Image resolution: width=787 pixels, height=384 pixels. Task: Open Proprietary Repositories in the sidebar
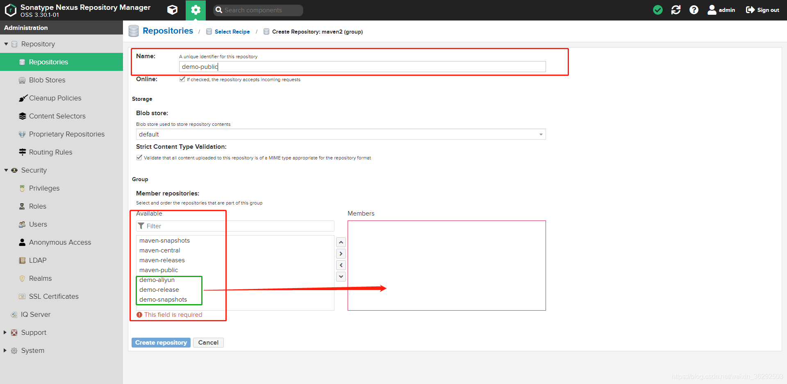pos(61,134)
